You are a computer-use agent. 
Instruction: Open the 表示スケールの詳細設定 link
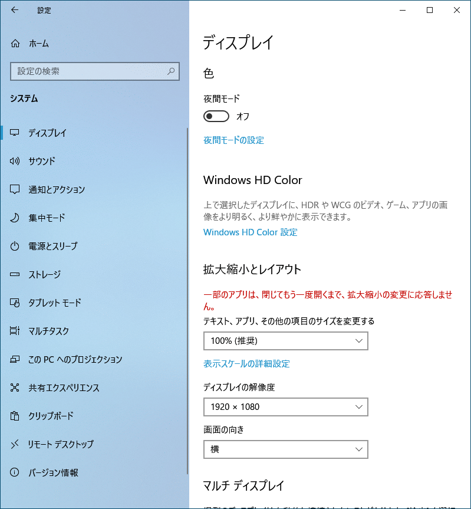[x=246, y=363]
